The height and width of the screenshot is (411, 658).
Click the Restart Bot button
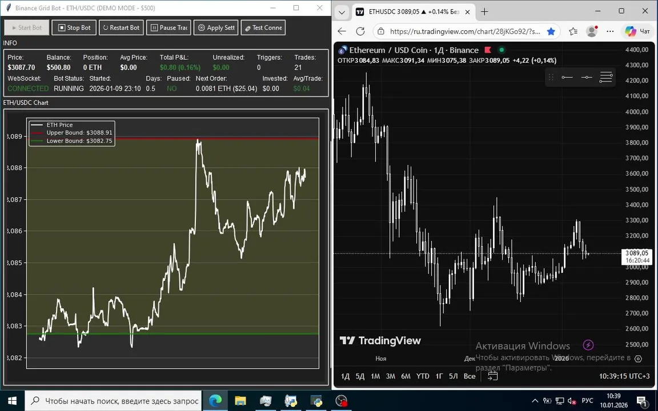pos(121,27)
